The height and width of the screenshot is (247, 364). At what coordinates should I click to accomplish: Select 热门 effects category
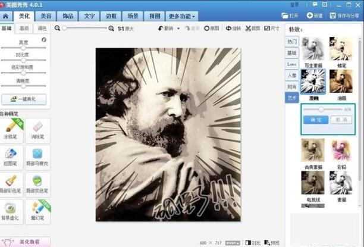pos(292,42)
